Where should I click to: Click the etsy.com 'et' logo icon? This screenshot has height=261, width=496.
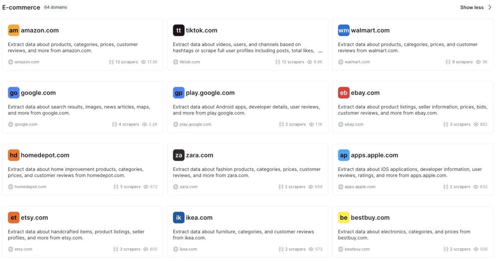(x=14, y=218)
